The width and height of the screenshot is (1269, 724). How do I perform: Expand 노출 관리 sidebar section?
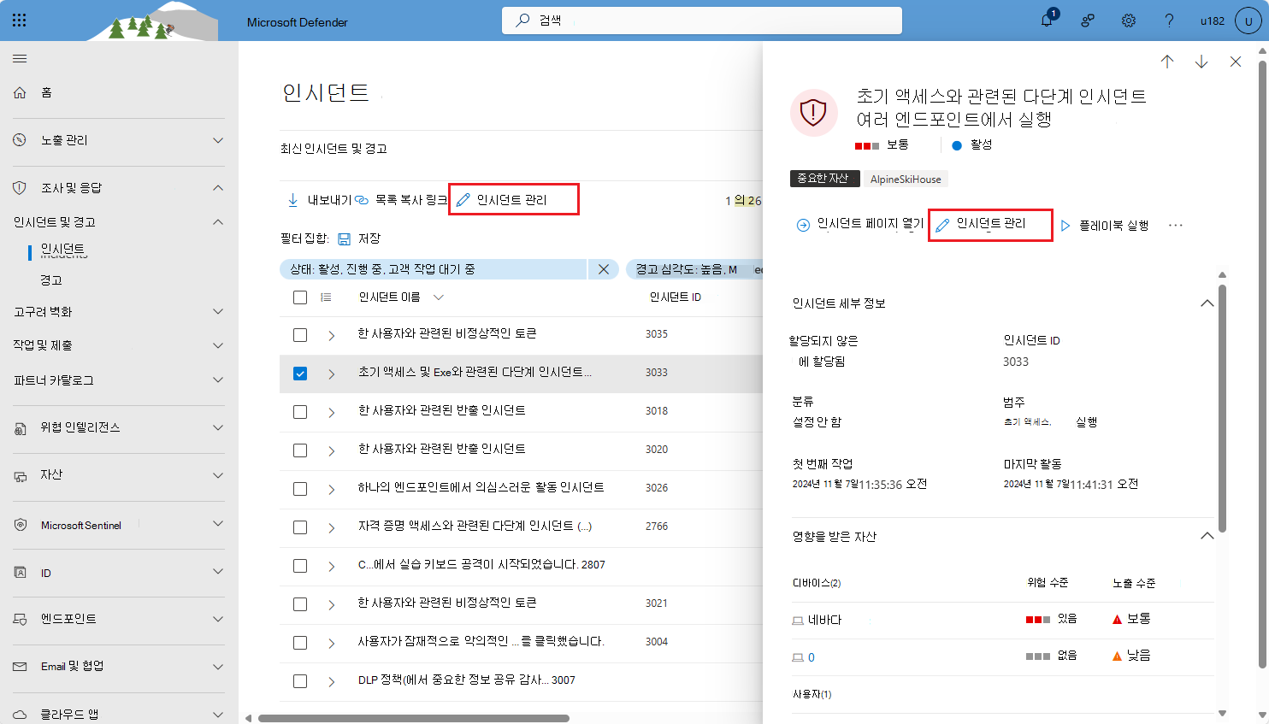218,140
